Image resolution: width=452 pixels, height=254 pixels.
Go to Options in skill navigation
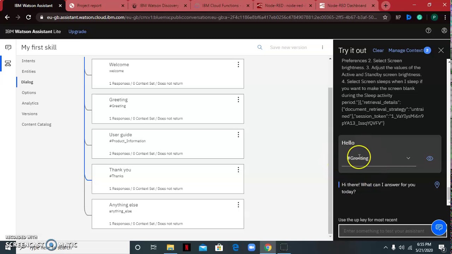(x=29, y=93)
